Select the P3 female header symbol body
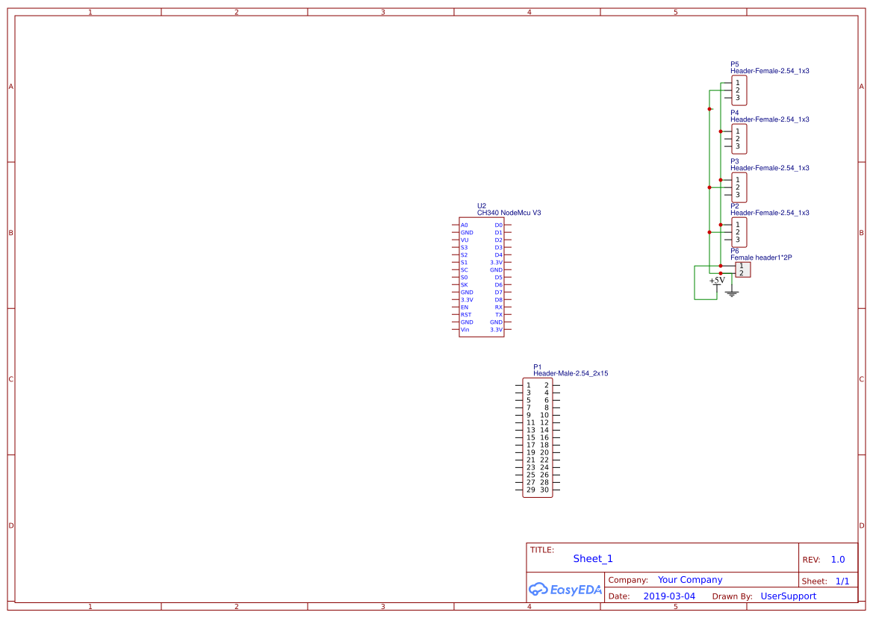 click(739, 187)
